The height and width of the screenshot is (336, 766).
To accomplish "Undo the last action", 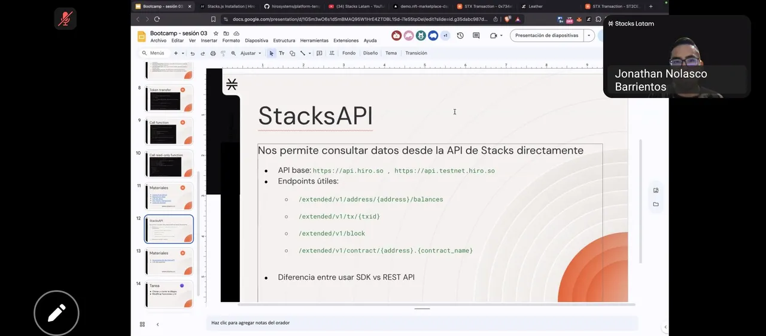I will pos(192,53).
